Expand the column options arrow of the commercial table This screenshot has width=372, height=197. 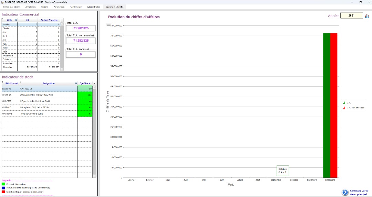(x=62, y=20)
